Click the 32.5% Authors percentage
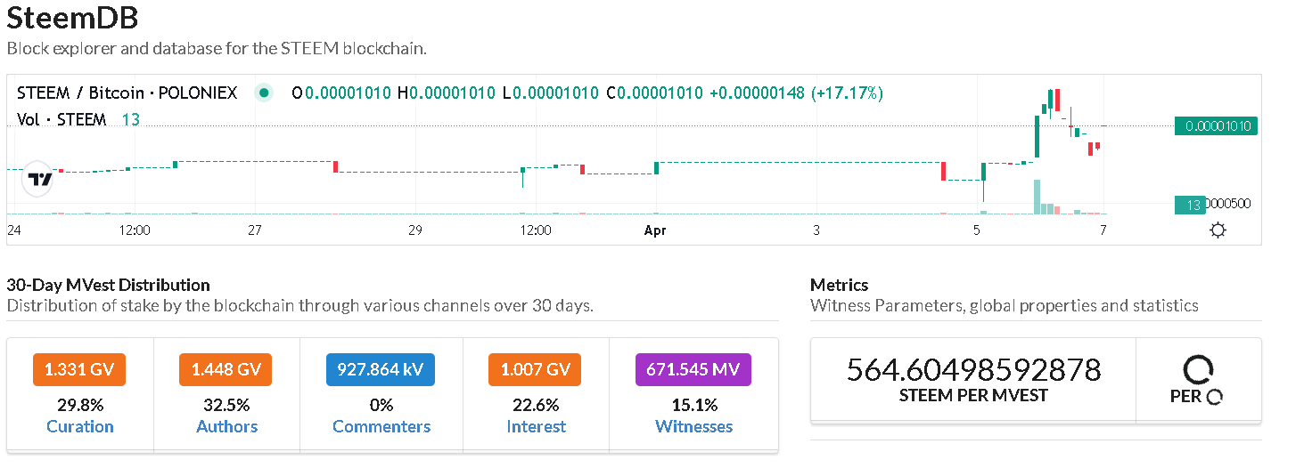Screen dimensions: 1304x468 [226, 405]
